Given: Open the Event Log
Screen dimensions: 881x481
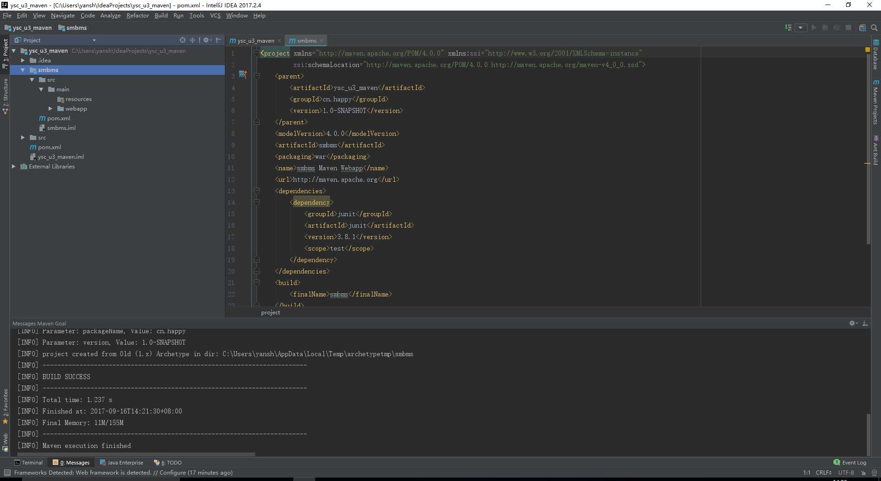Looking at the screenshot, I should [850, 462].
